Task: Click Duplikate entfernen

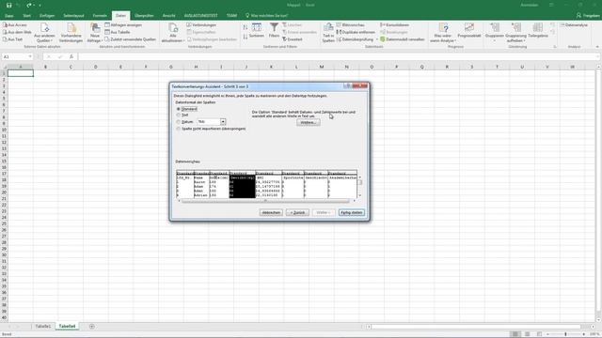Action: coord(356,32)
